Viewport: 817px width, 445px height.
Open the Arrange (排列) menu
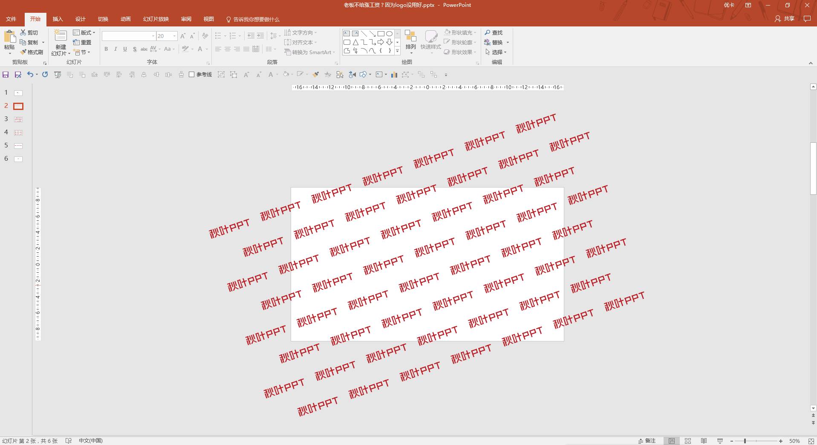(x=410, y=41)
